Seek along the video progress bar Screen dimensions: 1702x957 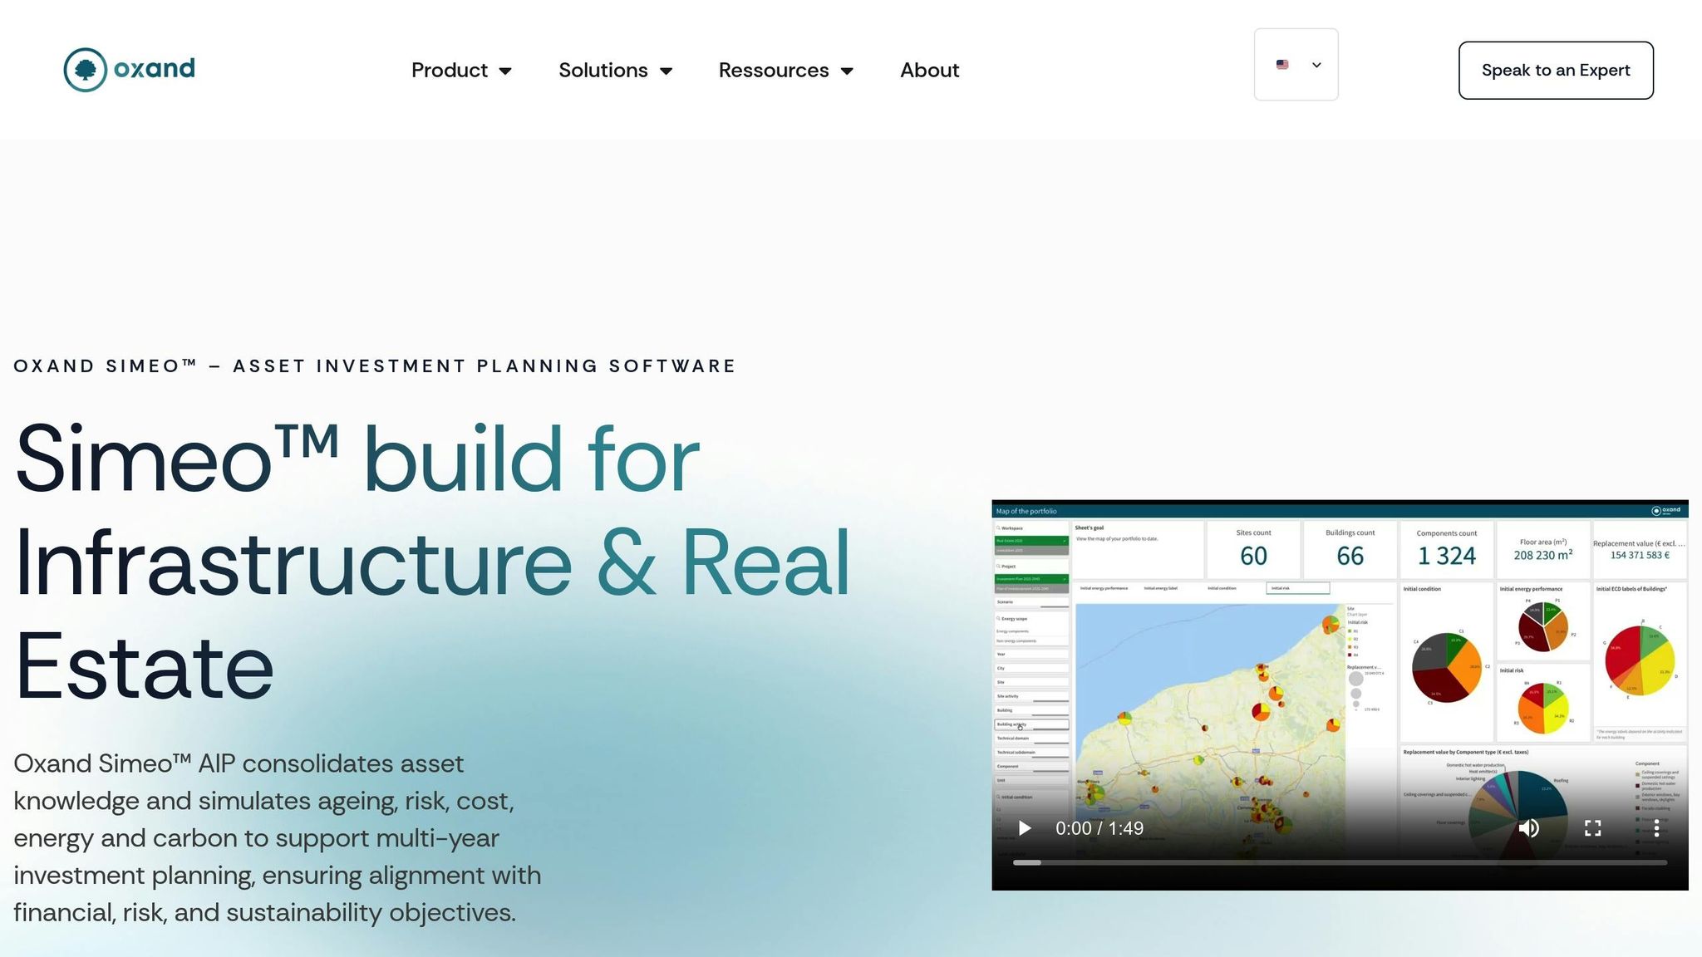[x=1340, y=862]
